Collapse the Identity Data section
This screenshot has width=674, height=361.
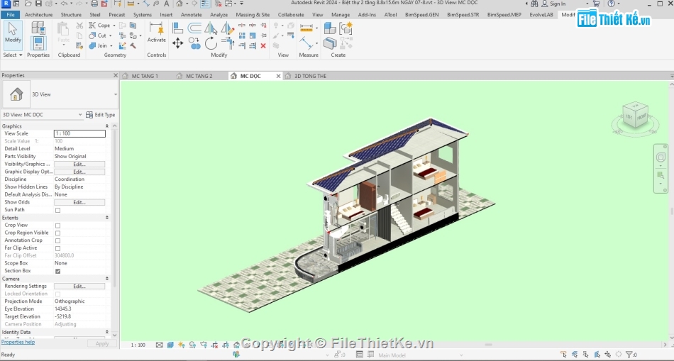click(x=106, y=332)
